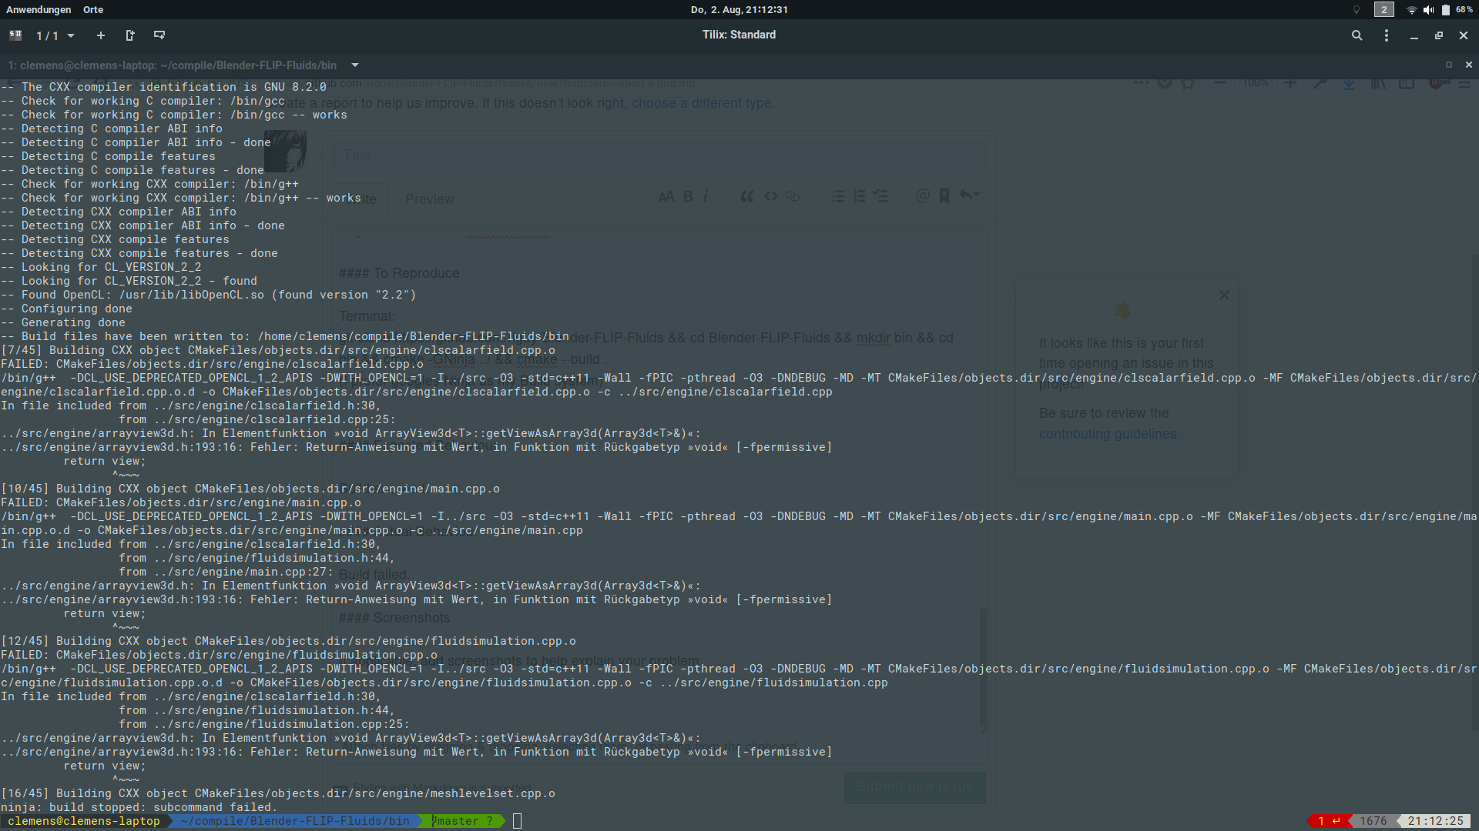The width and height of the screenshot is (1479, 831).
Task: Open the Orte menu
Action: [x=93, y=9]
